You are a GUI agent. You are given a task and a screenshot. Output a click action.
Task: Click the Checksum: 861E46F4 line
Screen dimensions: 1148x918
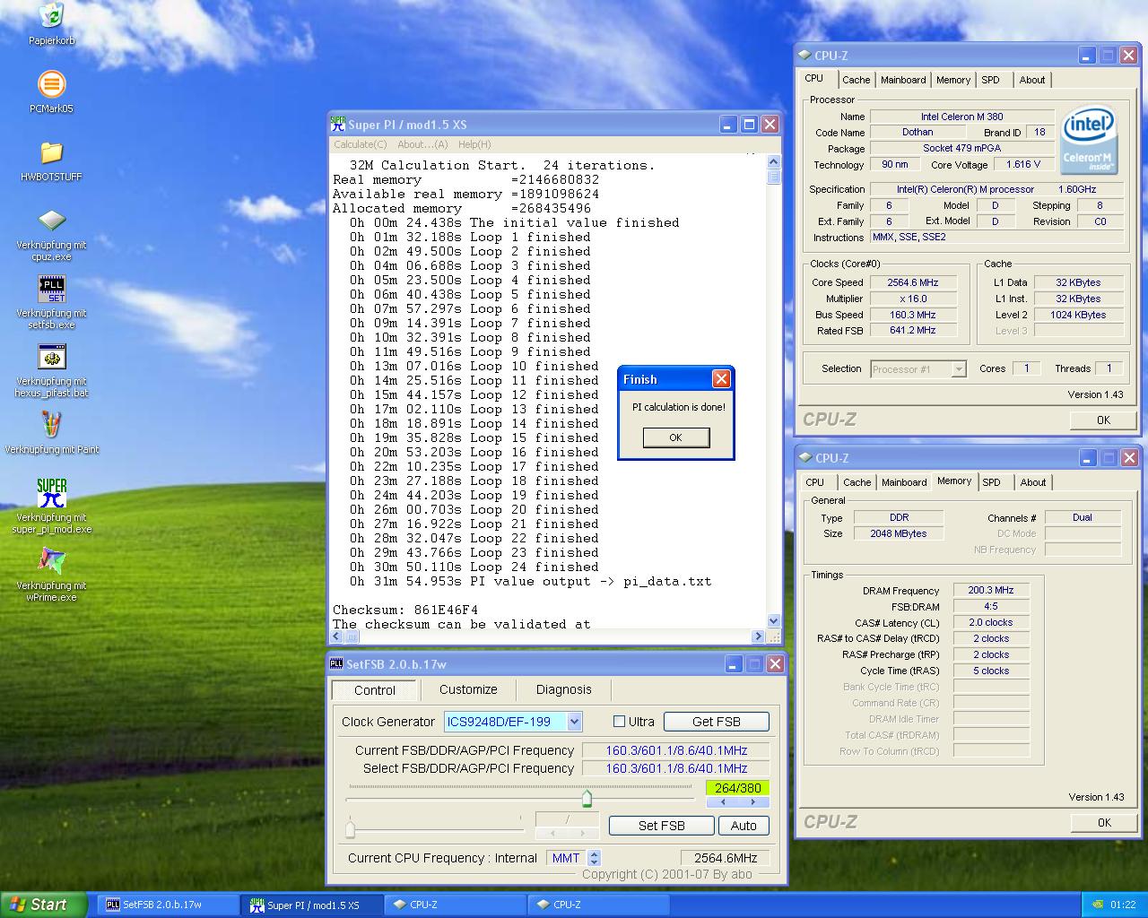tap(405, 610)
